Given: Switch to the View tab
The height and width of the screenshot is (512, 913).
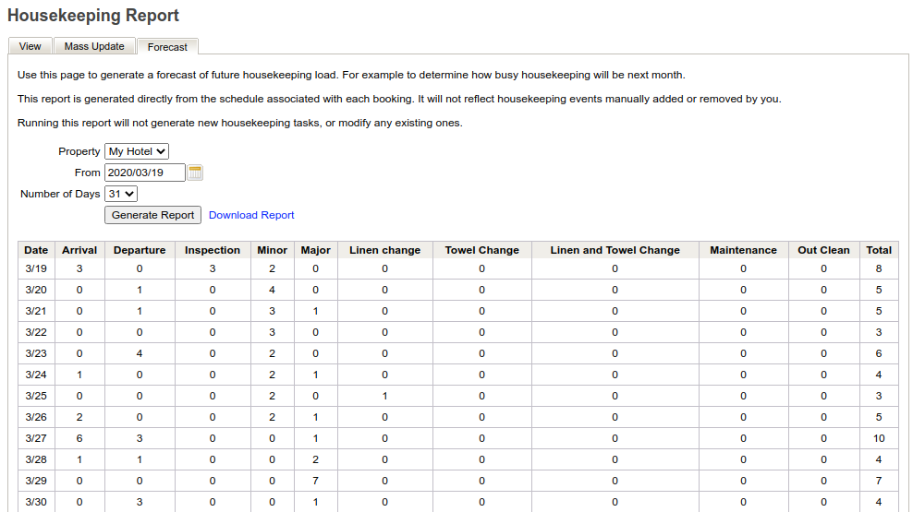Looking at the screenshot, I should [30, 46].
